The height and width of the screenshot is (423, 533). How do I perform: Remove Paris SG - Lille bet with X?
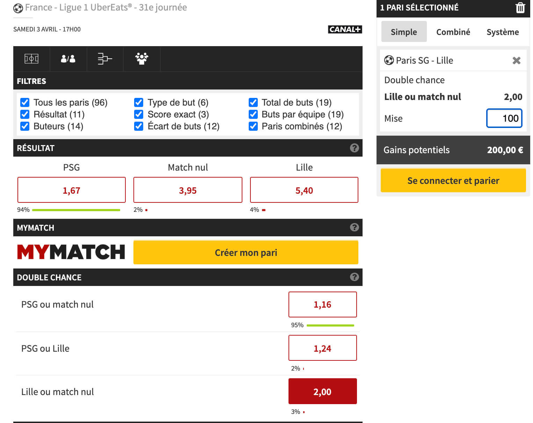coord(517,60)
